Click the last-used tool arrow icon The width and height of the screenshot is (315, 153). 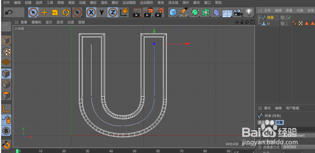point(77,13)
